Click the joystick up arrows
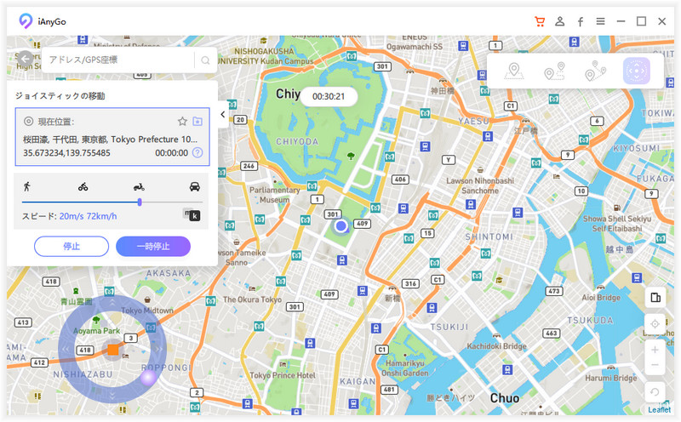 click(x=112, y=303)
